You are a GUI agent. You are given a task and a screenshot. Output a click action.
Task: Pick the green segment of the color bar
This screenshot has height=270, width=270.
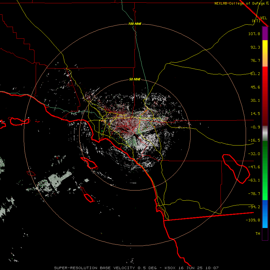[x=265, y=170]
